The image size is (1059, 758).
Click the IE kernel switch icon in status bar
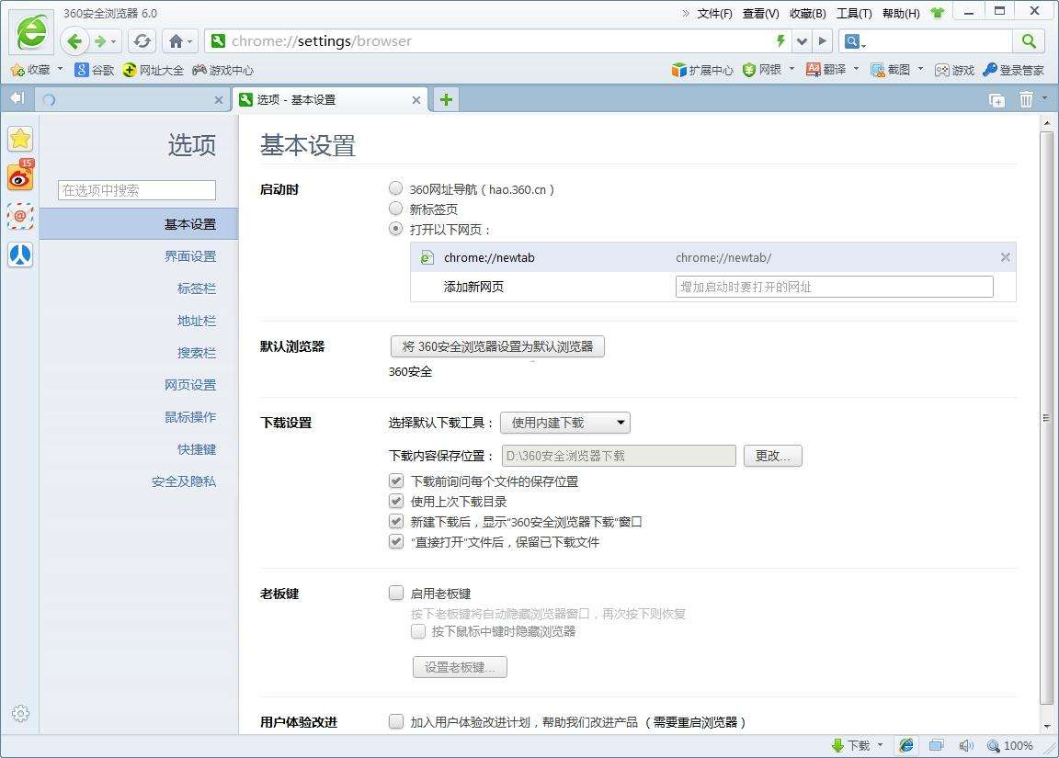[906, 745]
